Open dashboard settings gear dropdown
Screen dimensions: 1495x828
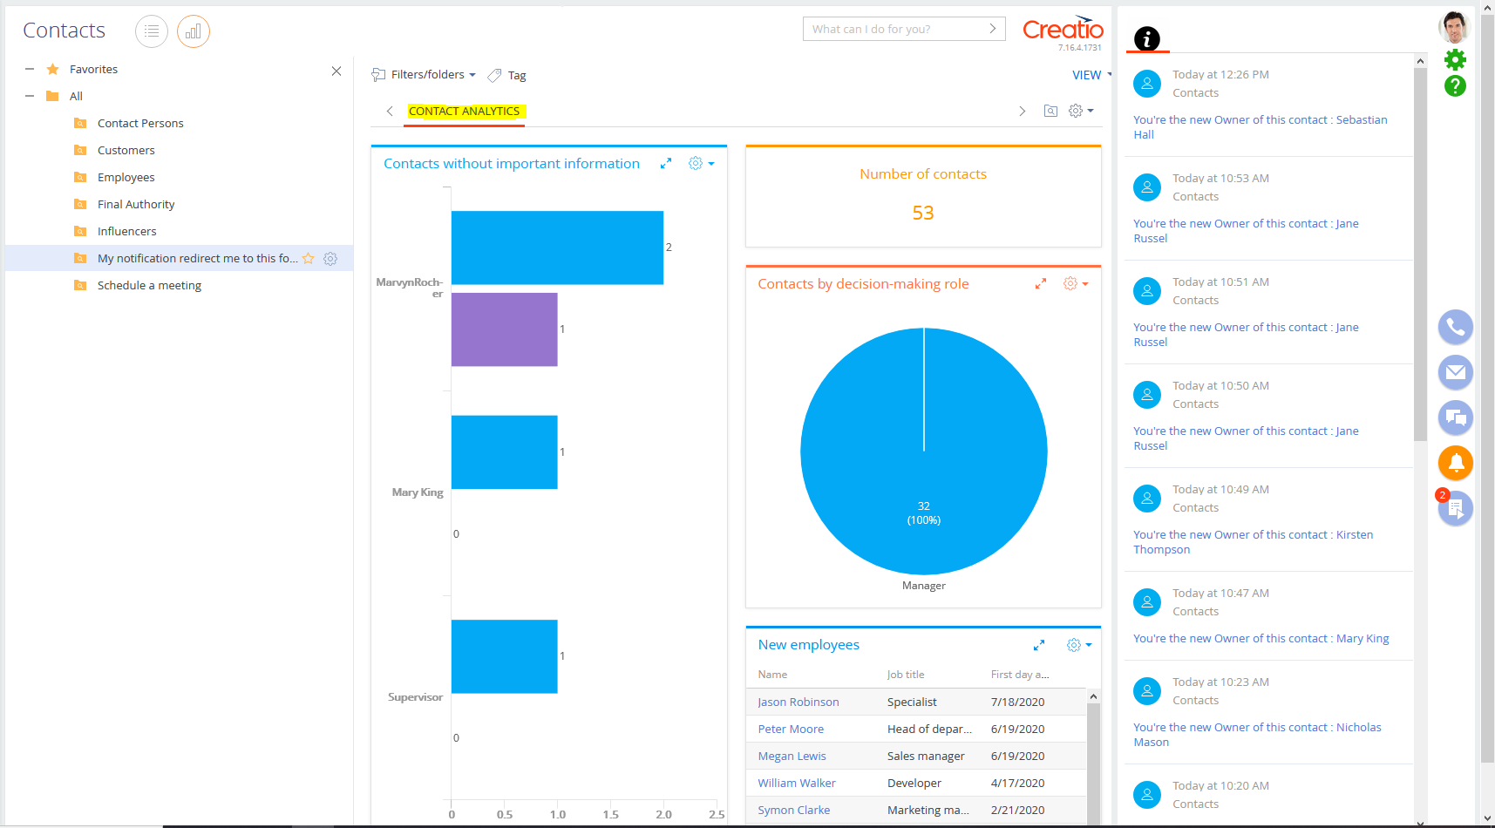(x=1081, y=111)
